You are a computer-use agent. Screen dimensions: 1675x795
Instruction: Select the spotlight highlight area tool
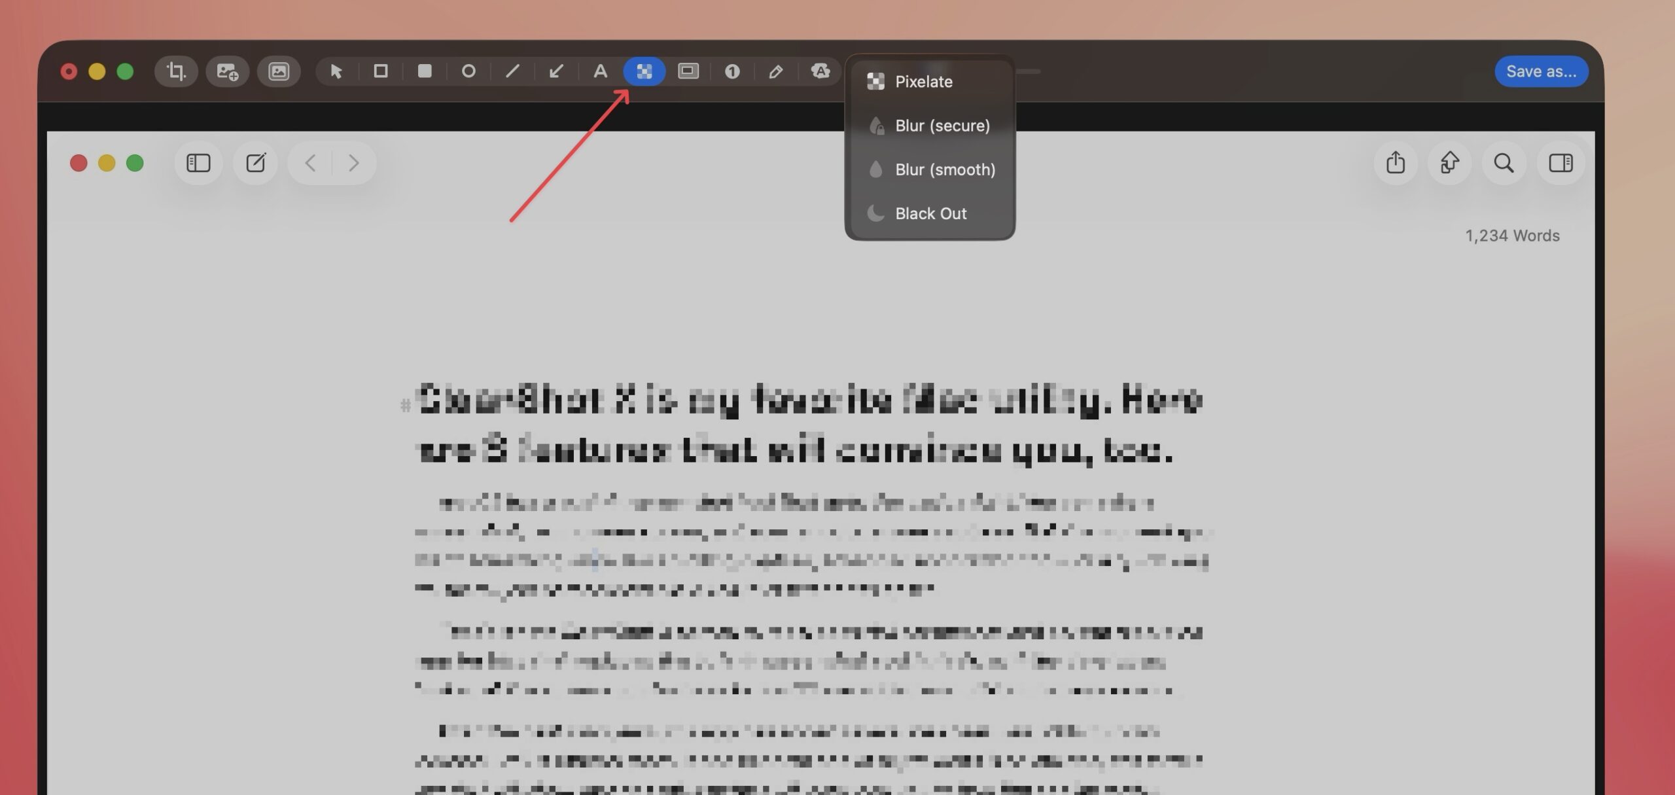click(688, 71)
